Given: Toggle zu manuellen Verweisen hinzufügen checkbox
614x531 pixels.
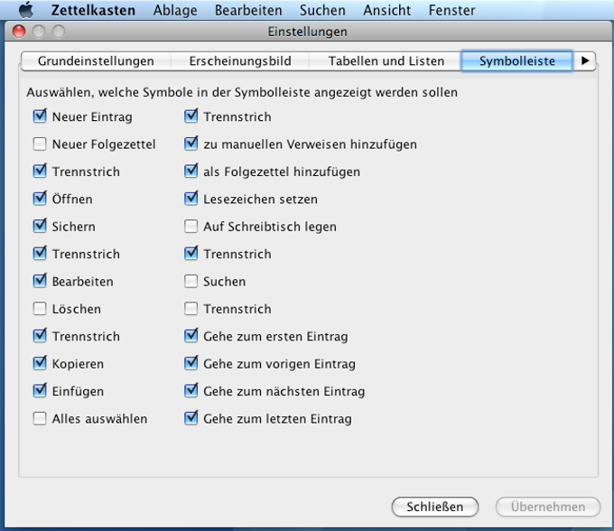Looking at the screenshot, I should pyautogui.click(x=191, y=144).
